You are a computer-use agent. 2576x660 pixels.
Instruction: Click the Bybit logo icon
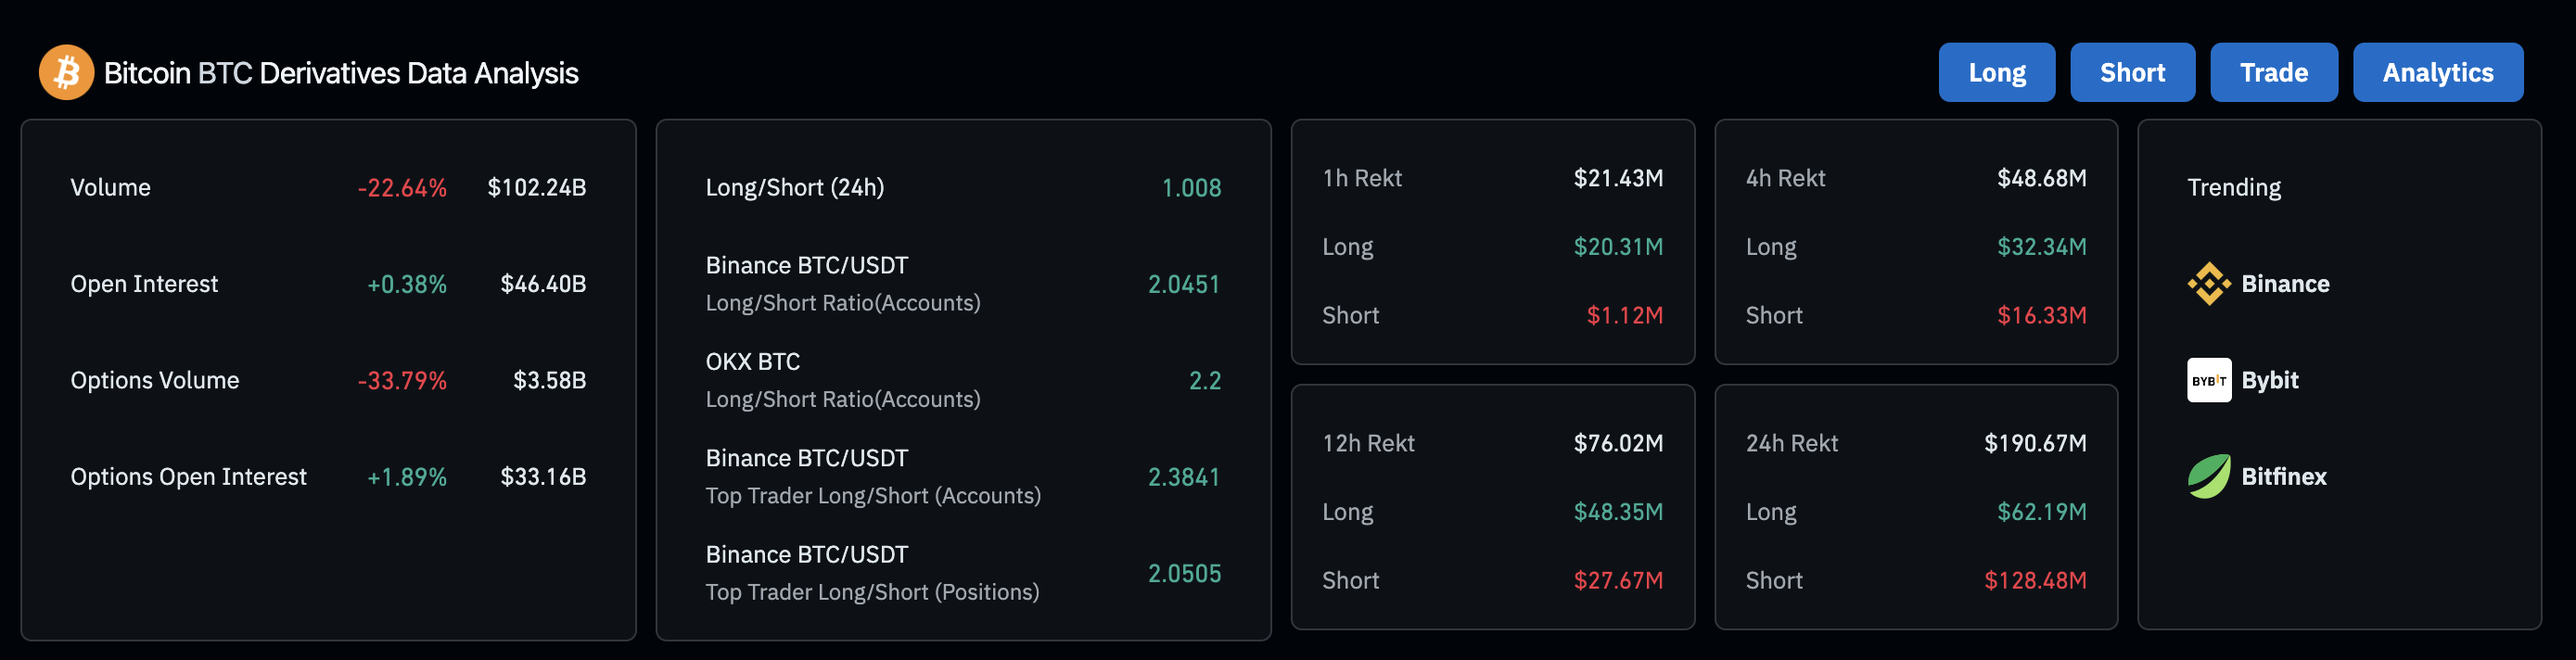click(2208, 380)
